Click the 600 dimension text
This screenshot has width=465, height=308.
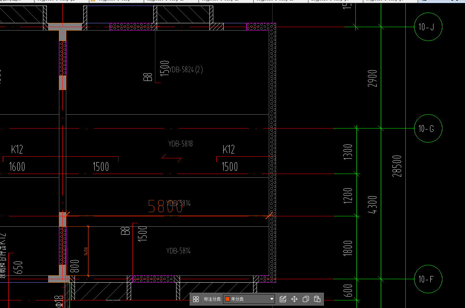click(x=348, y=291)
